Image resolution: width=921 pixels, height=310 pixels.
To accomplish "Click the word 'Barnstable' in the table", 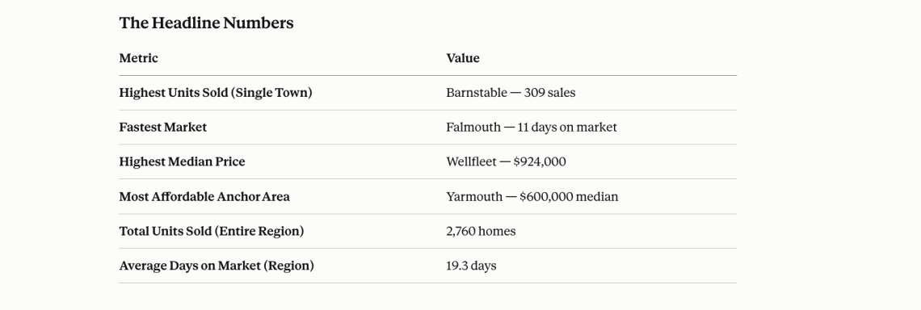I will tap(477, 93).
